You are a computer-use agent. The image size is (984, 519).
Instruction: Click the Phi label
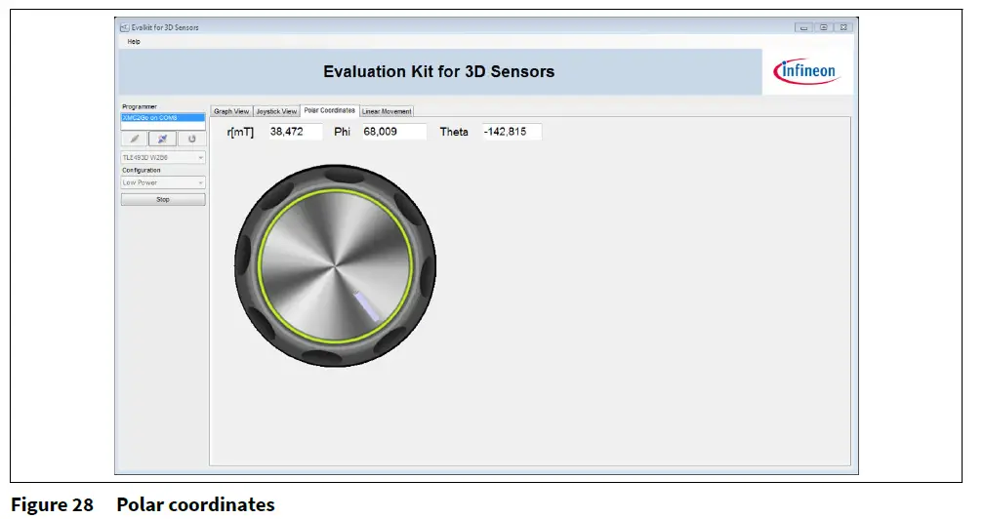point(342,132)
